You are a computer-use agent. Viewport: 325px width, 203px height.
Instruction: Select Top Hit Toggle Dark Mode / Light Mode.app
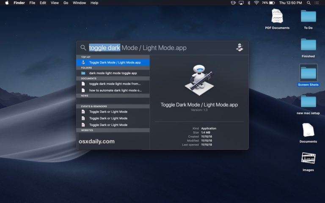tap(113, 62)
